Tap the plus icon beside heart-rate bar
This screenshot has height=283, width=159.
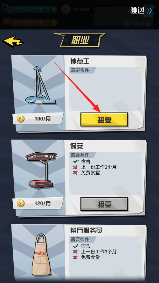[x=54, y=23]
